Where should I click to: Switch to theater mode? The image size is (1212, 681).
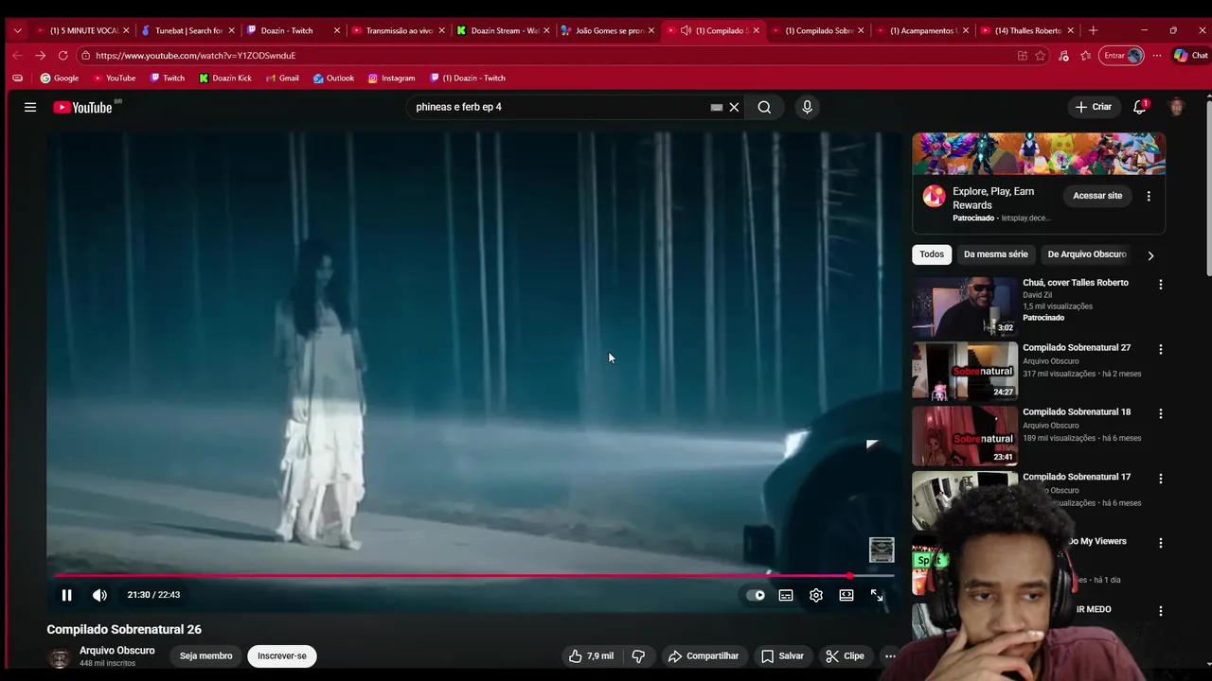(x=847, y=595)
